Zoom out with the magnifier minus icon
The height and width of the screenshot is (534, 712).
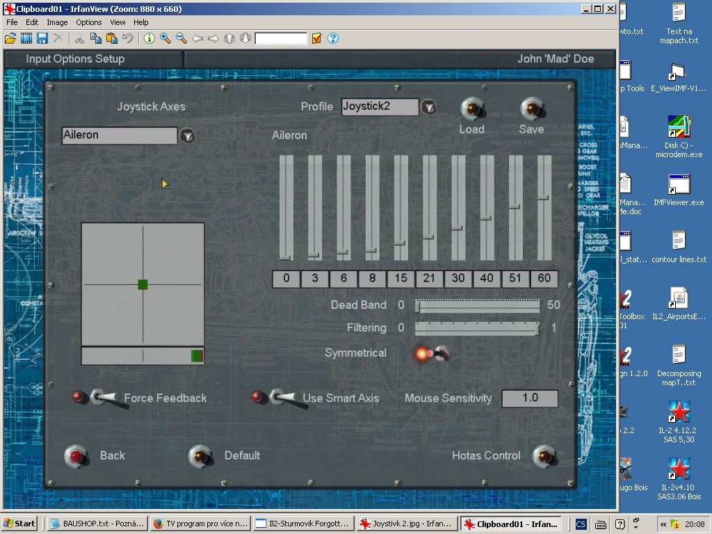181,38
